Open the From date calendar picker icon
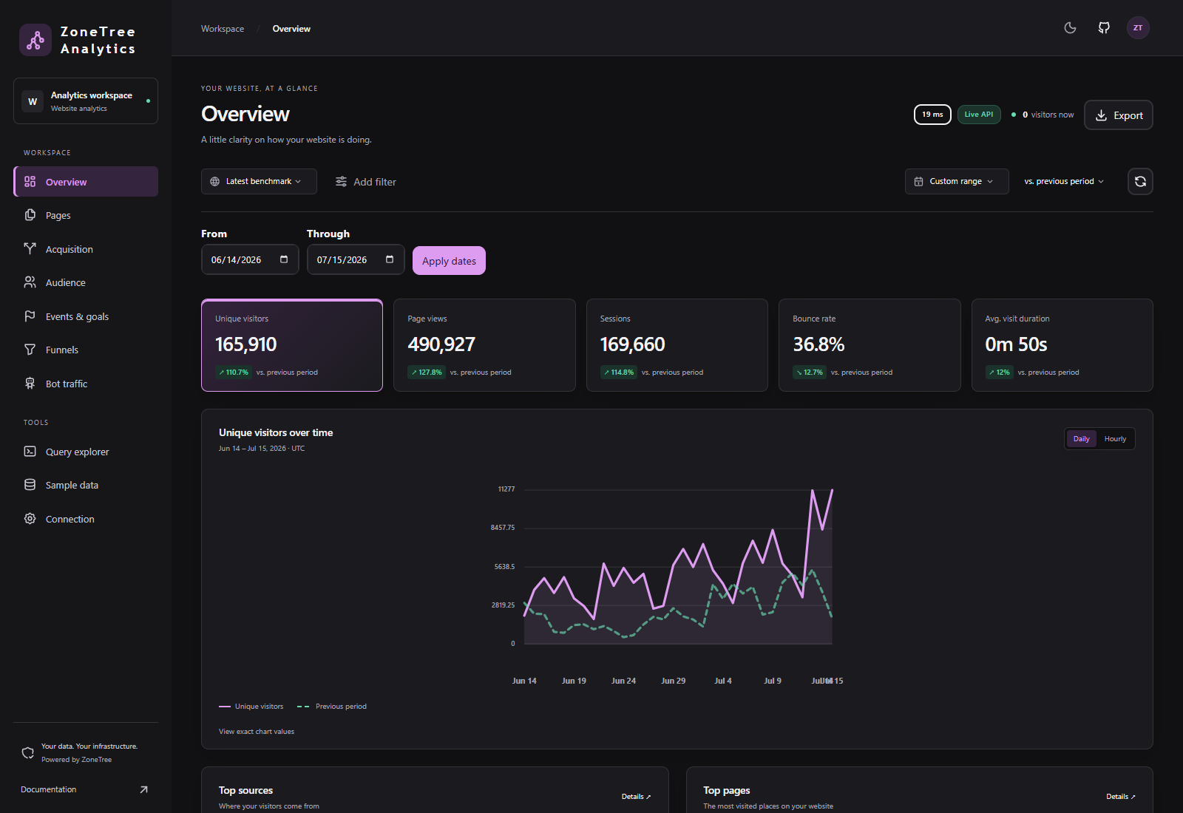 point(284,259)
